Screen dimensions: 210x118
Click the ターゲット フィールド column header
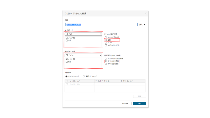(133, 81)
